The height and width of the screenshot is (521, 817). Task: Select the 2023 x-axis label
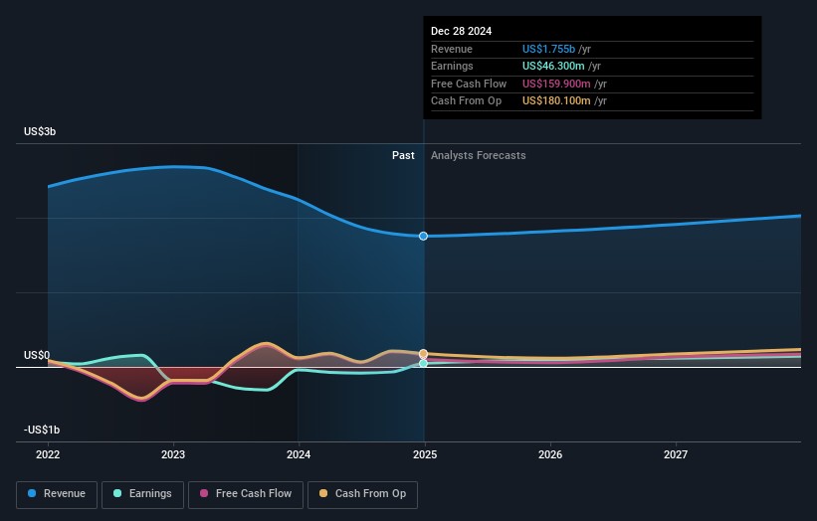[x=173, y=454]
